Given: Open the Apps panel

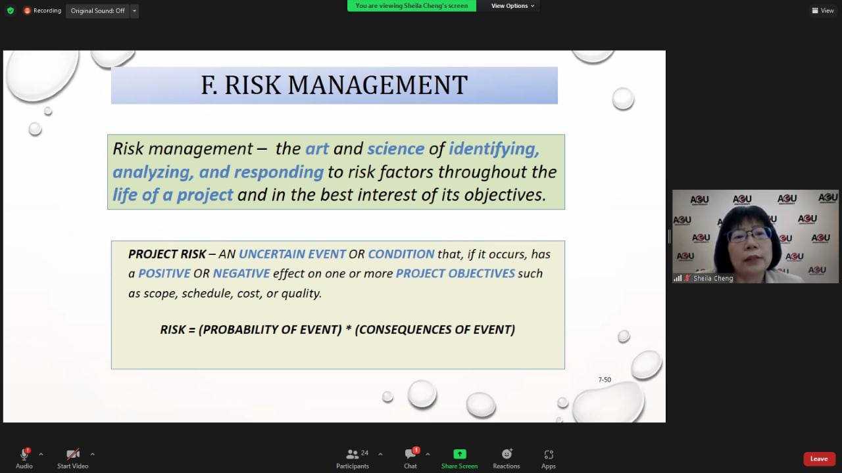Looking at the screenshot, I should pos(549,457).
